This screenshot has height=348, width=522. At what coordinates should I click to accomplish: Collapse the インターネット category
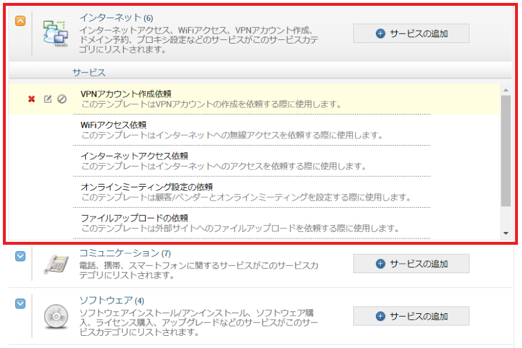tap(20, 21)
